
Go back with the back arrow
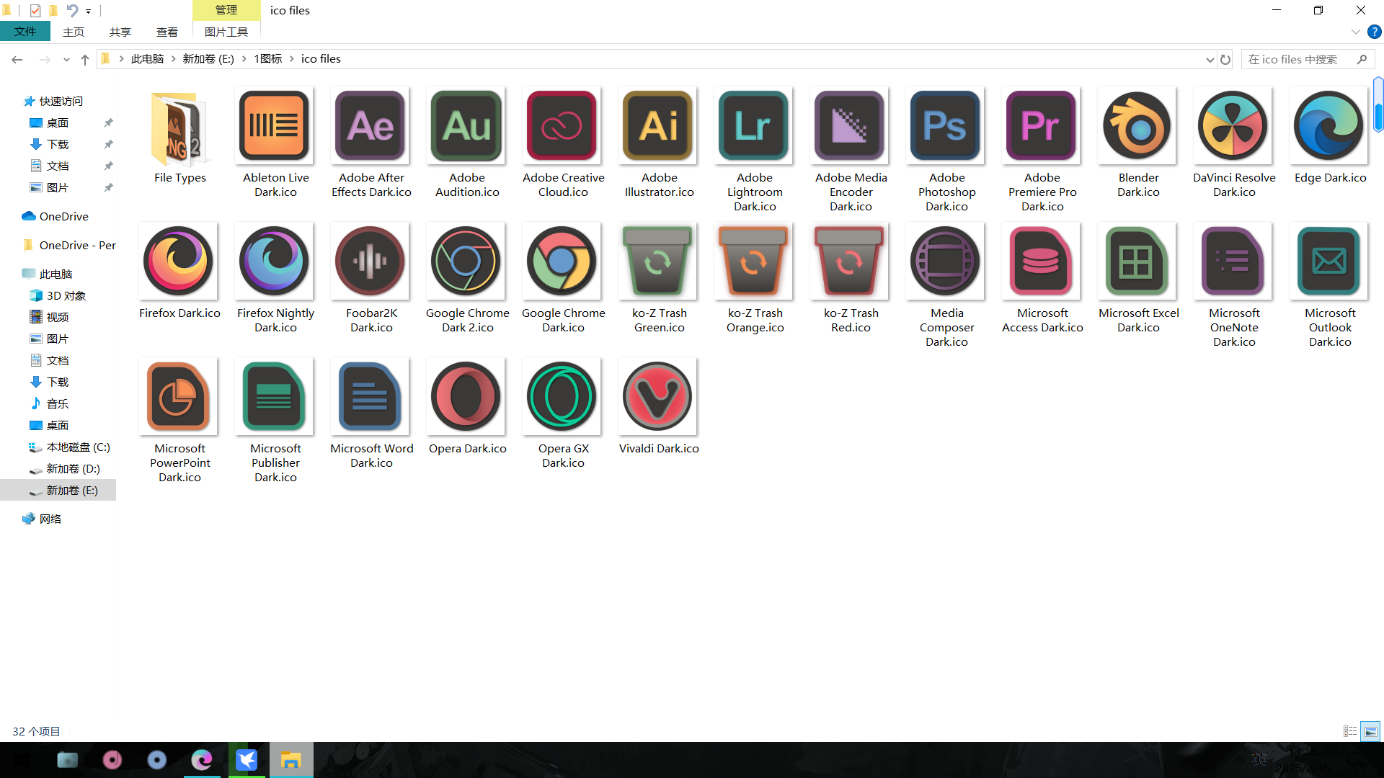[17, 59]
